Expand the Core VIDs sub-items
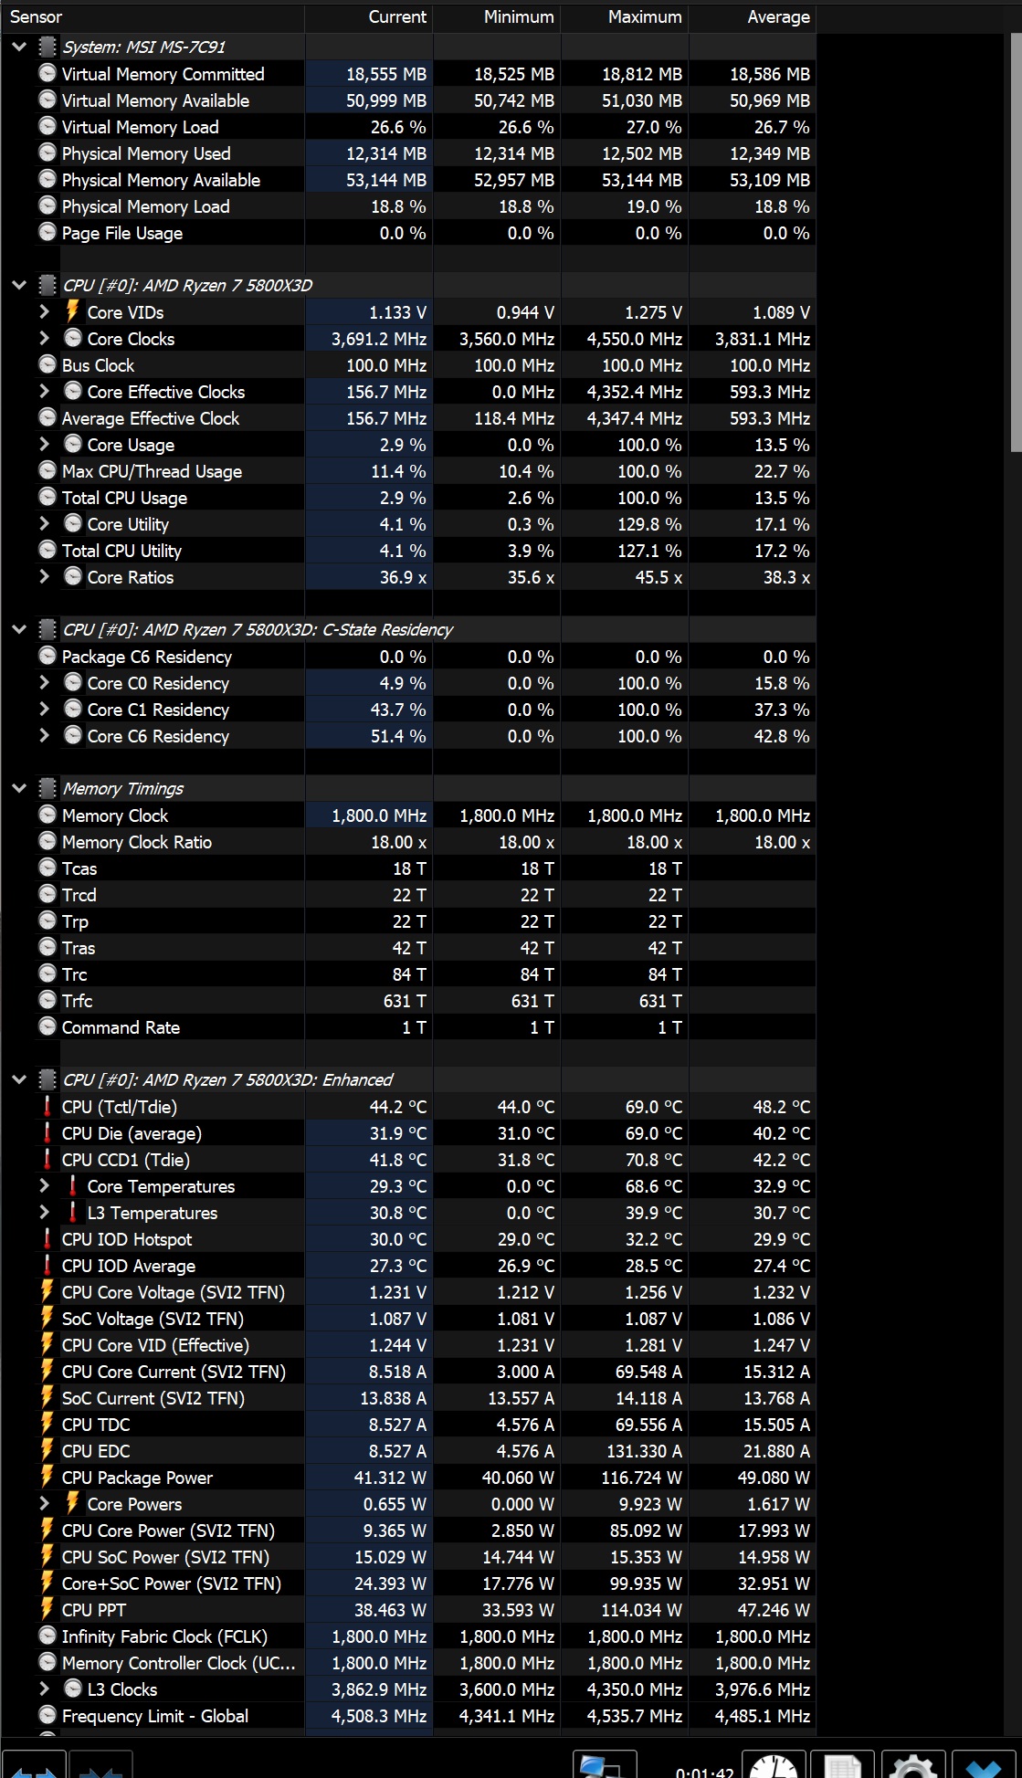This screenshot has width=1022, height=1778. coord(45,312)
